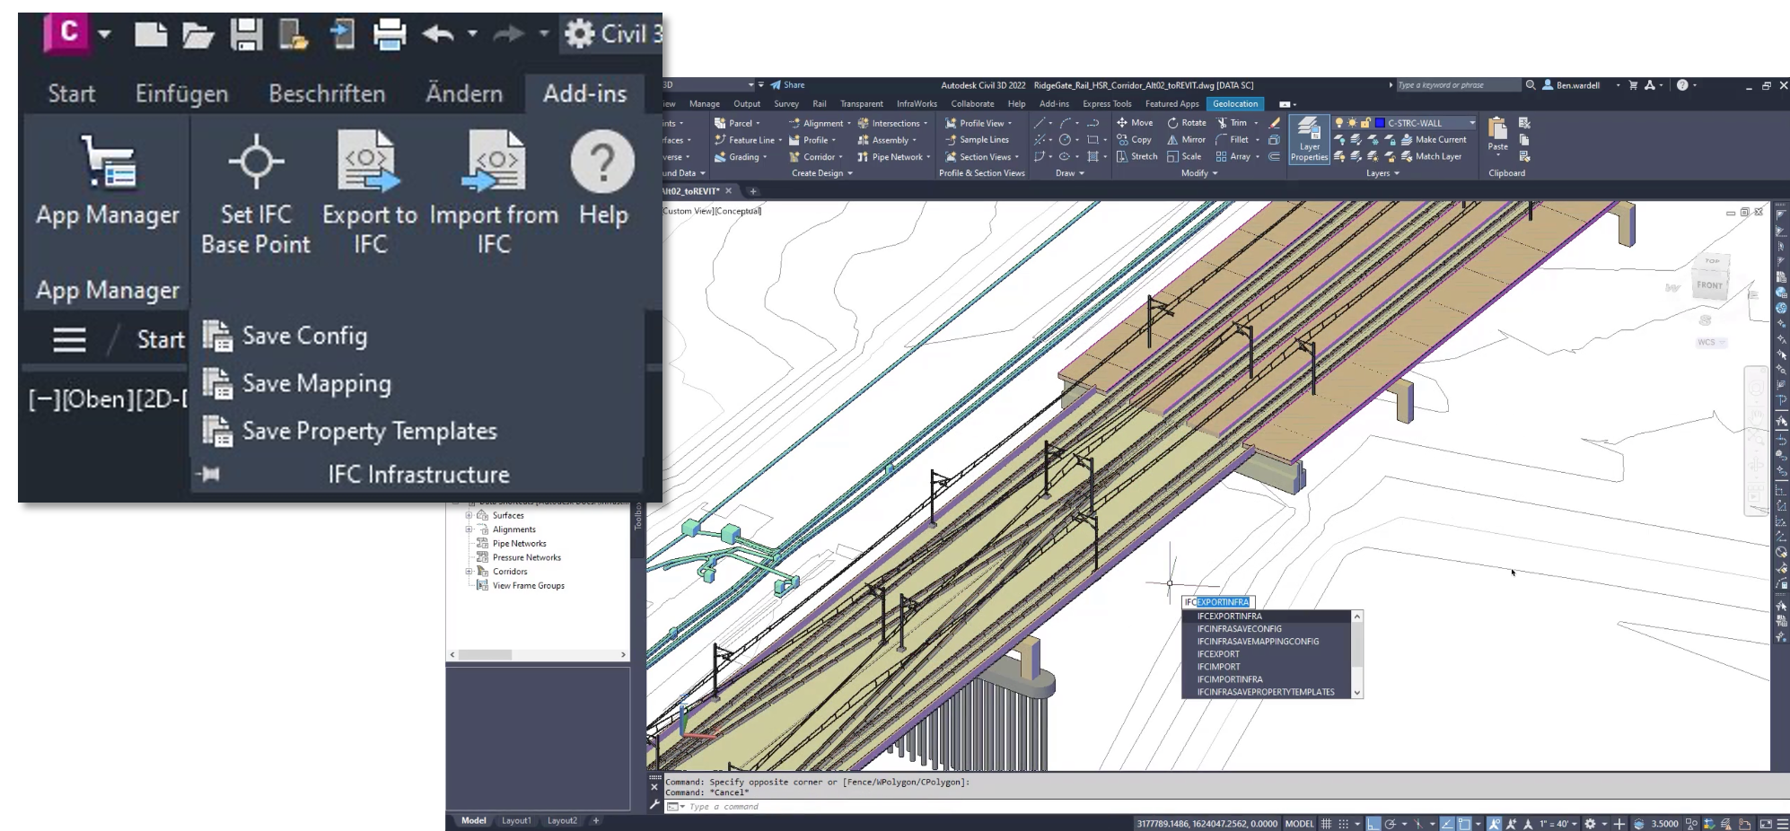The height and width of the screenshot is (831, 1790).
Task: Open Layer Properties in the Layers panel
Action: click(1309, 139)
